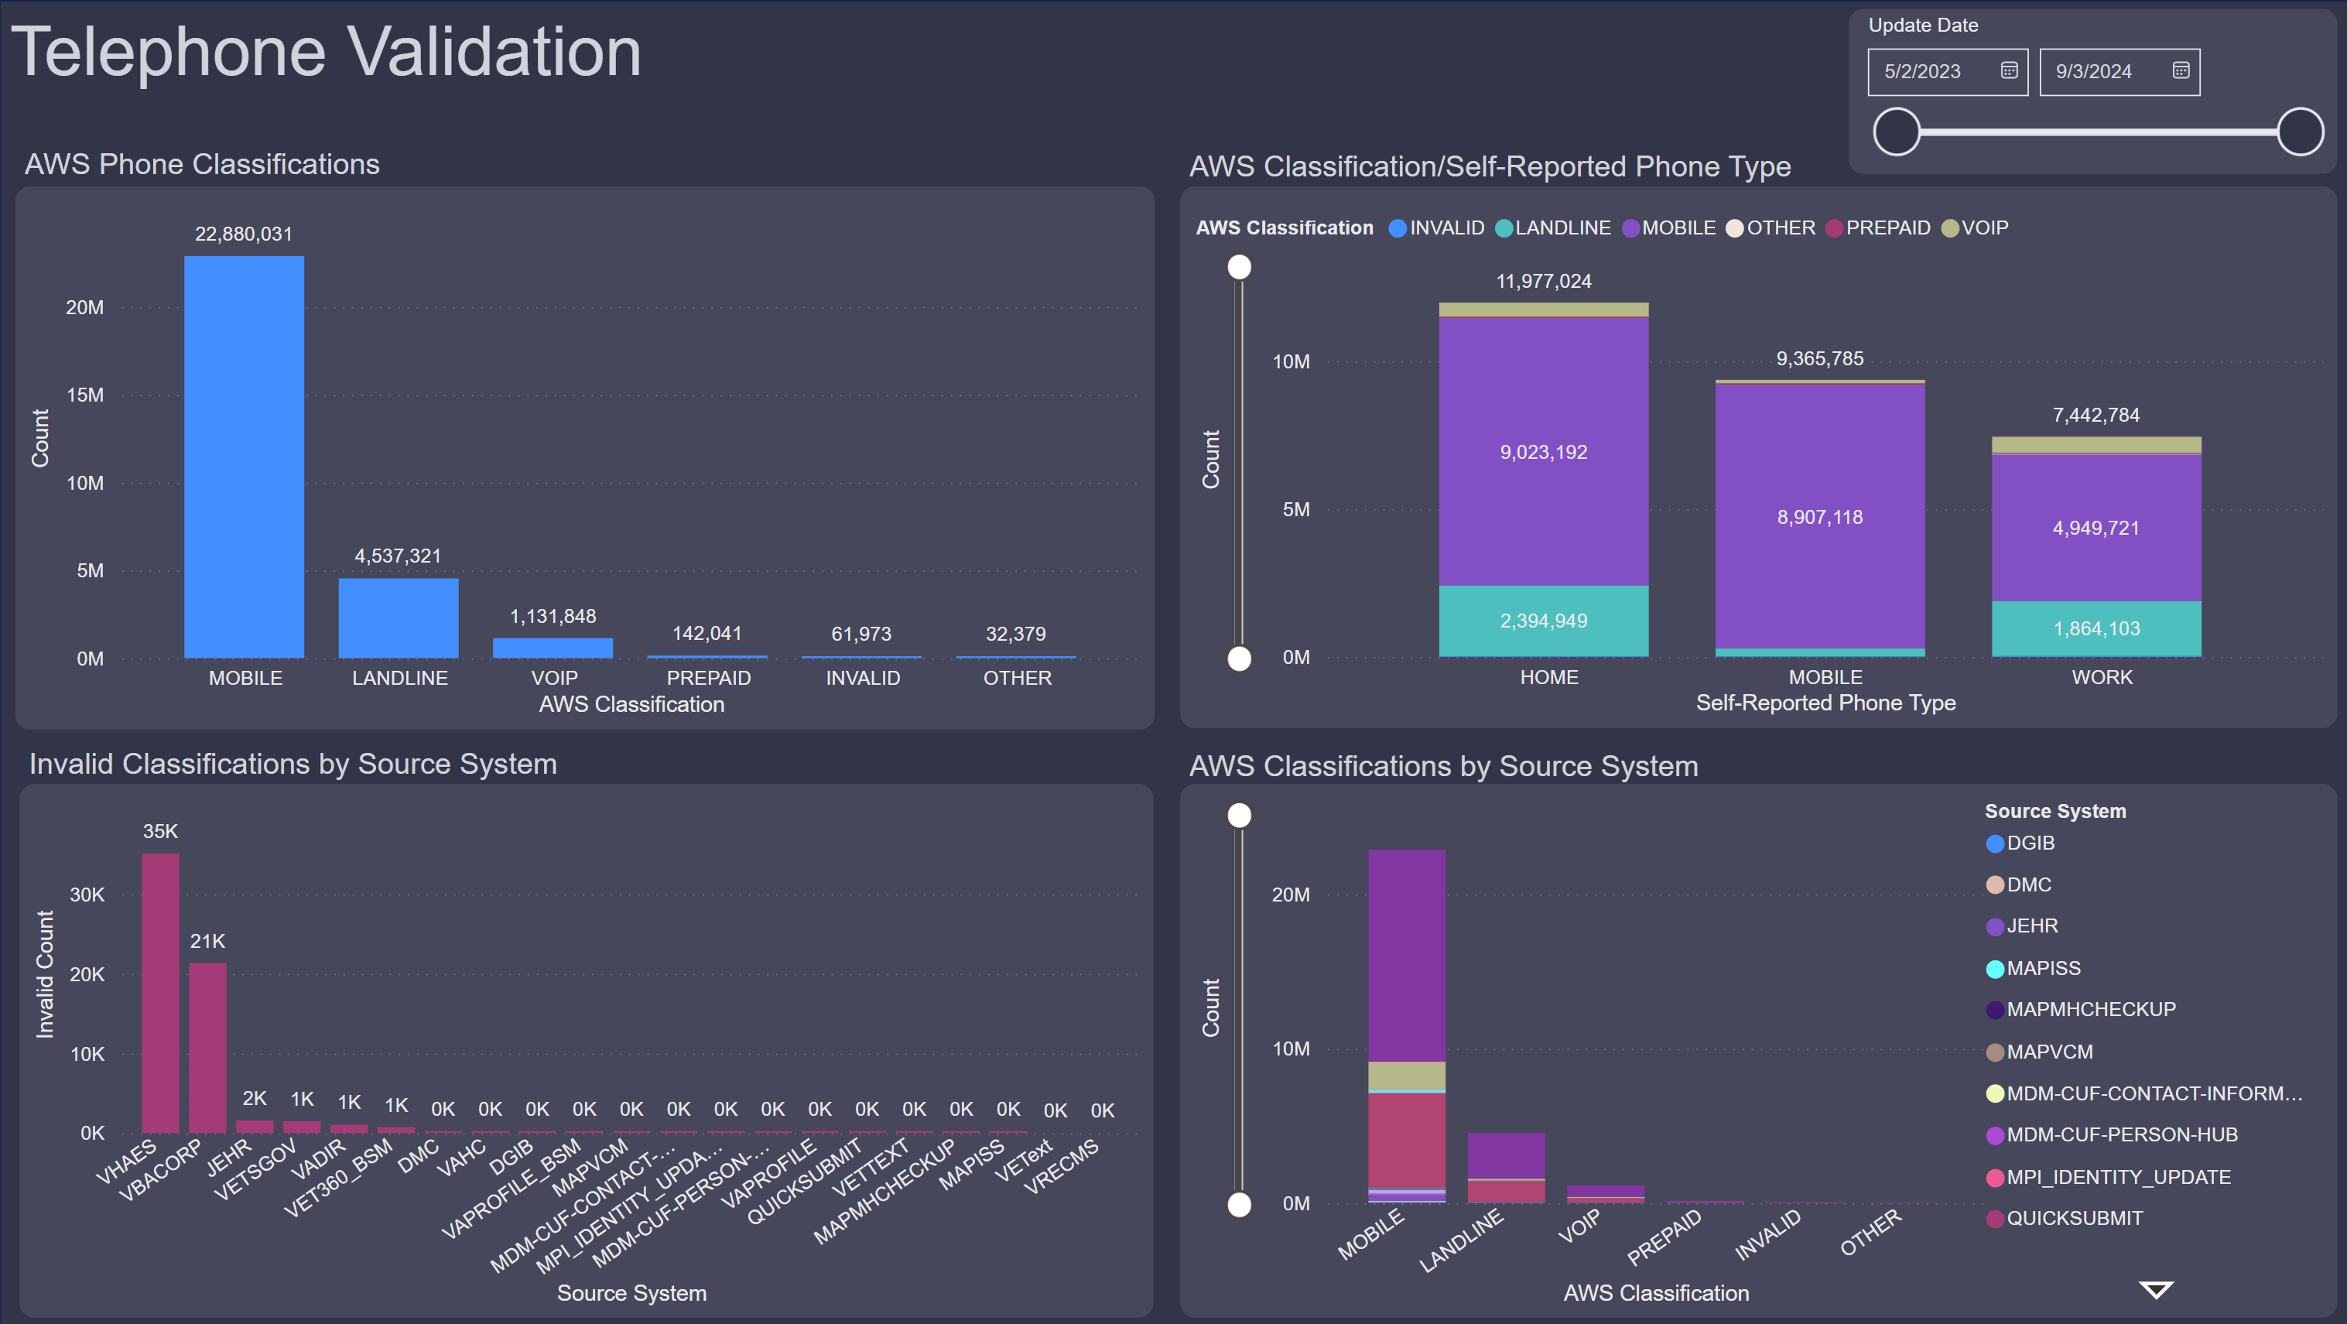Grab the right handle of Update Date slider

click(2301, 132)
